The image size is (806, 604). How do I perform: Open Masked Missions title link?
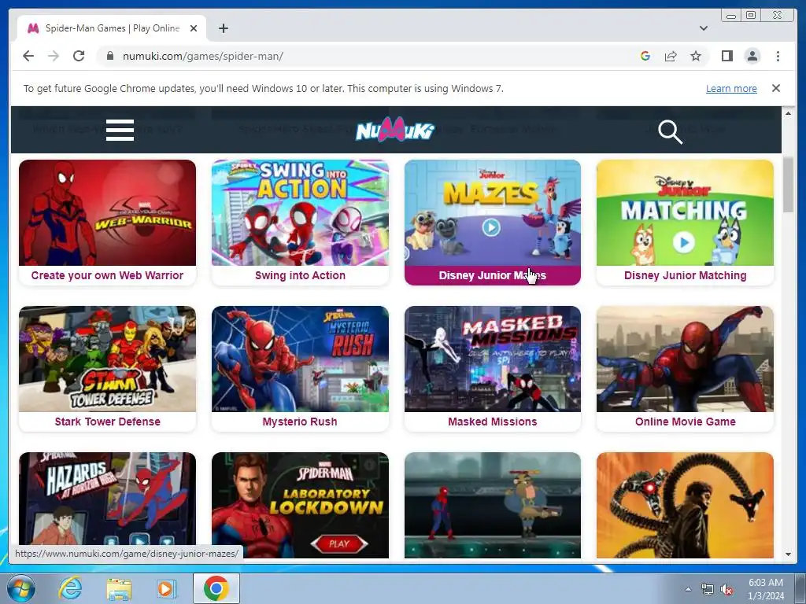click(x=493, y=422)
